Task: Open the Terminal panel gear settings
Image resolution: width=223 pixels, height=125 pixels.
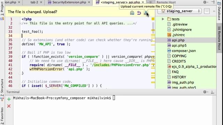Action: 205,92
